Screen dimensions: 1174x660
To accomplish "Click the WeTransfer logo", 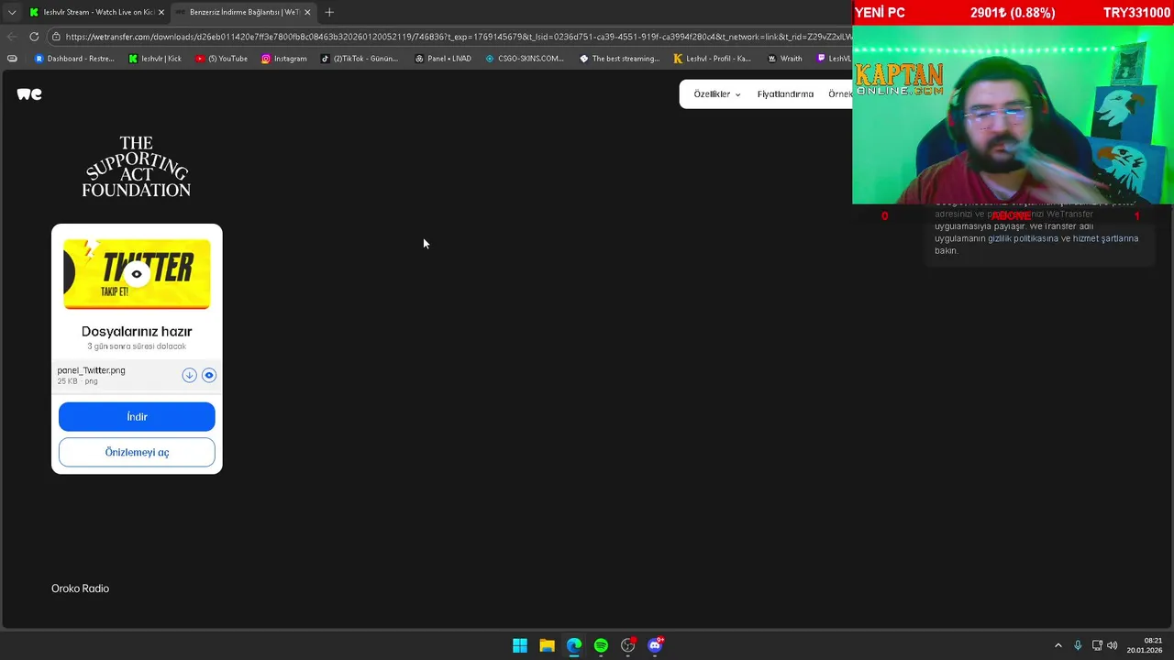I will tap(29, 93).
